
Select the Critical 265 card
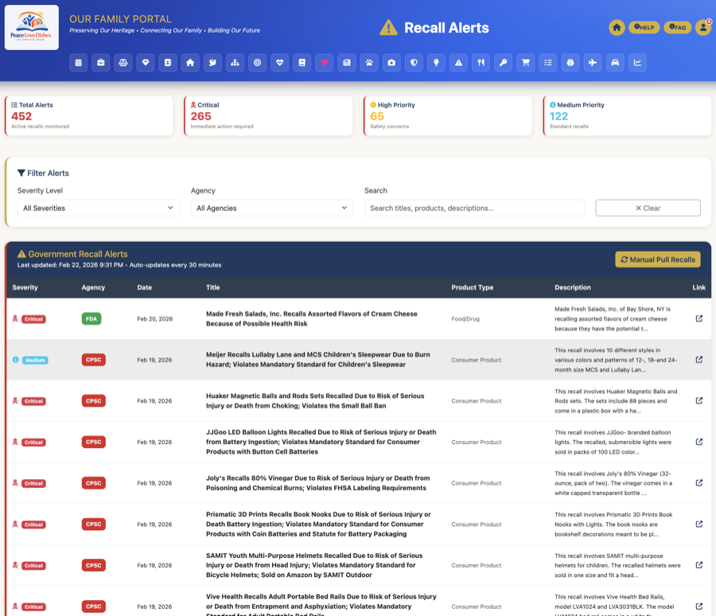(x=269, y=115)
